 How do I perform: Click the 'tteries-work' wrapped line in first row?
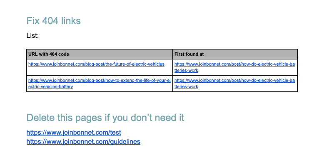(186, 71)
